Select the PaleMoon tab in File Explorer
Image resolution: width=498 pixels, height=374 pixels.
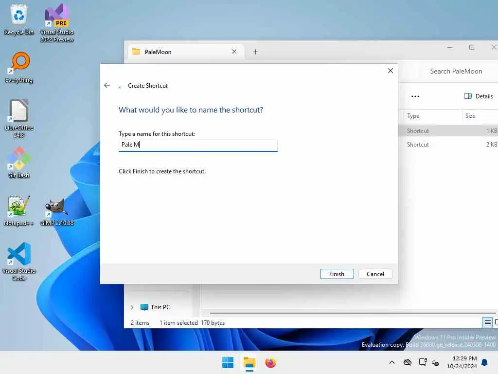(186, 52)
